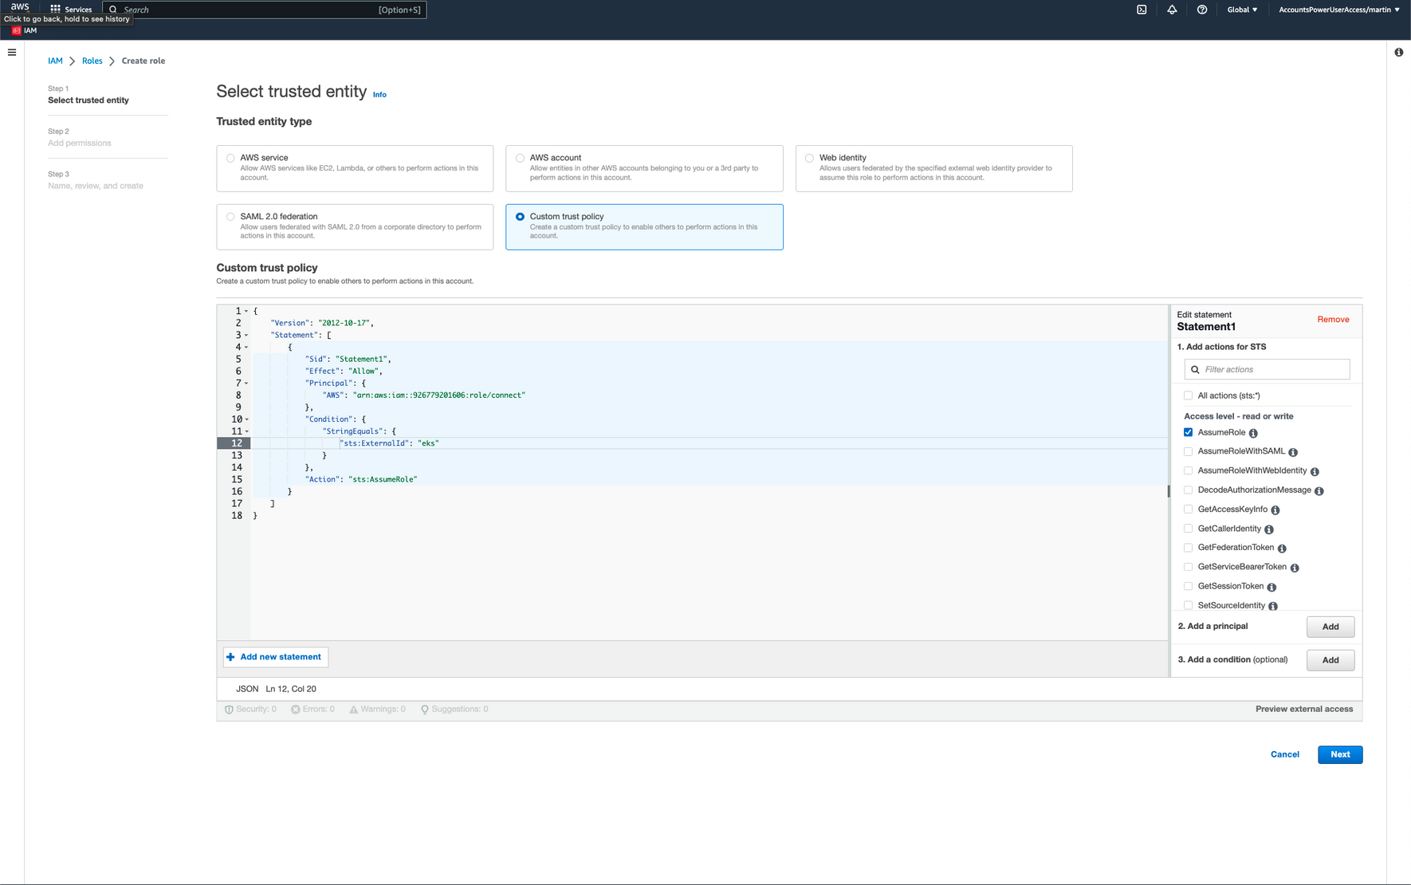Open the left navigation hamburger menu
This screenshot has width=1411, height=885.
pyautogui.click(x=12, y=52)
